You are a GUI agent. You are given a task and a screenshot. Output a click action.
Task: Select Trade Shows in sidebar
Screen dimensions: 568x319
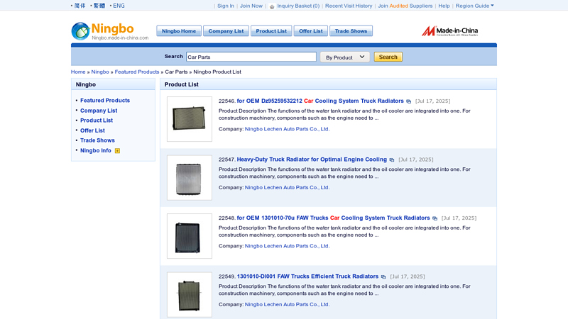point(97,140)
